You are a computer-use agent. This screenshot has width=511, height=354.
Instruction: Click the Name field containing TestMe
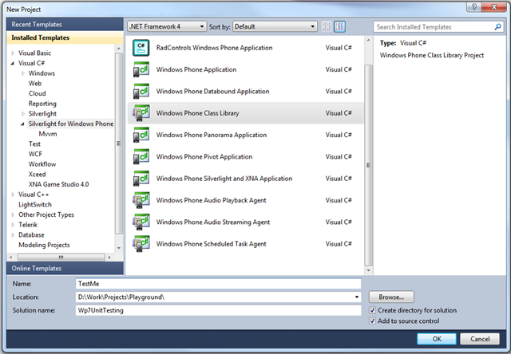218,284
